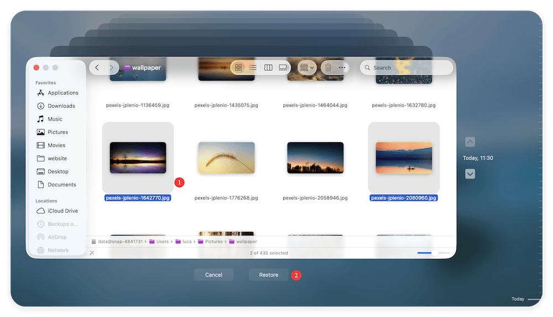Click filename pexels-jplenio-1632780.jpg

coord(404,105)
